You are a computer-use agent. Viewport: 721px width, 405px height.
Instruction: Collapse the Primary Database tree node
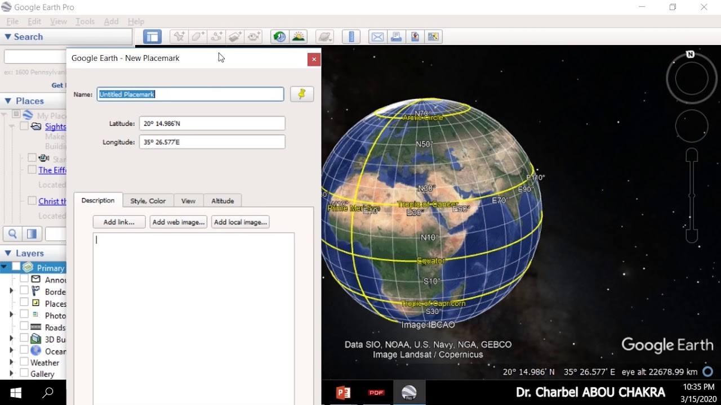[x=5, y=267]
